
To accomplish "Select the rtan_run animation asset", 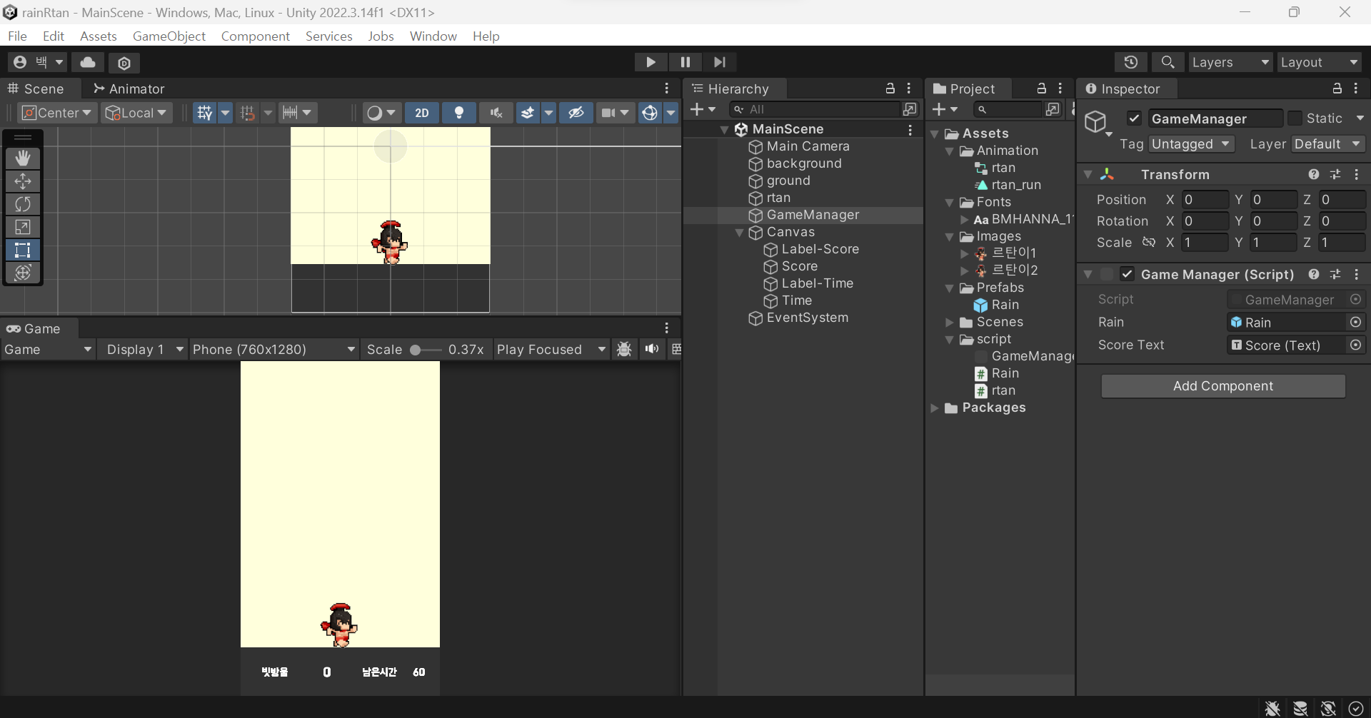I will pyautogui.click(x=1008, y=186).
